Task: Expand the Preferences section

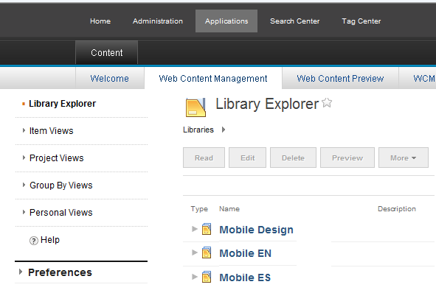Action: click(x=21, y=272)
